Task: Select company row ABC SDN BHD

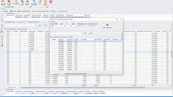Action: [48, 17]
